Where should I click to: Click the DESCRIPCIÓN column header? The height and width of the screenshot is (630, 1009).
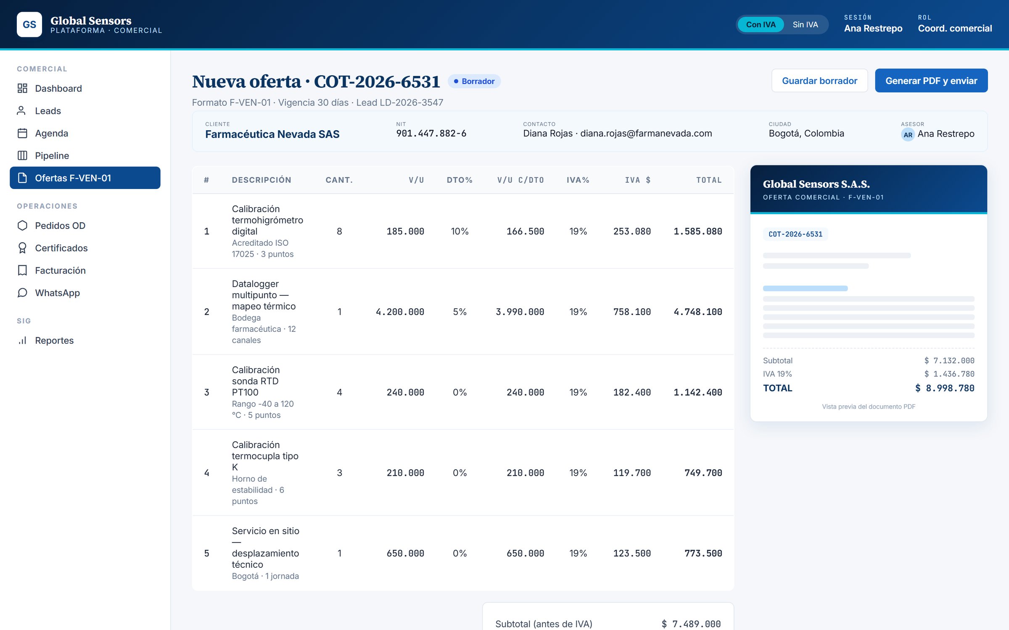261,180
